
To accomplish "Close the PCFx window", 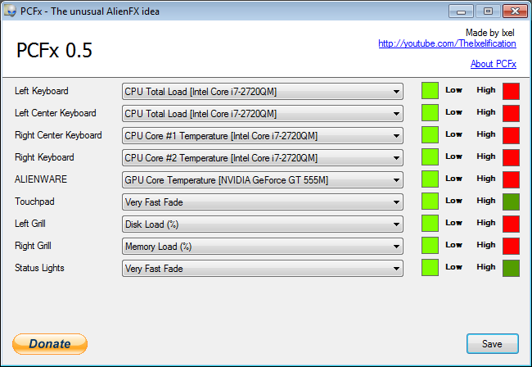I will click(x=515, y=11).
